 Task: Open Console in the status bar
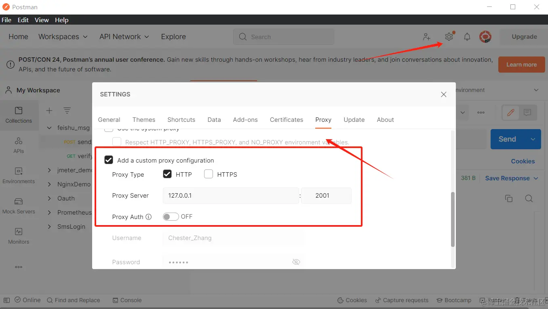coord(127,300)
